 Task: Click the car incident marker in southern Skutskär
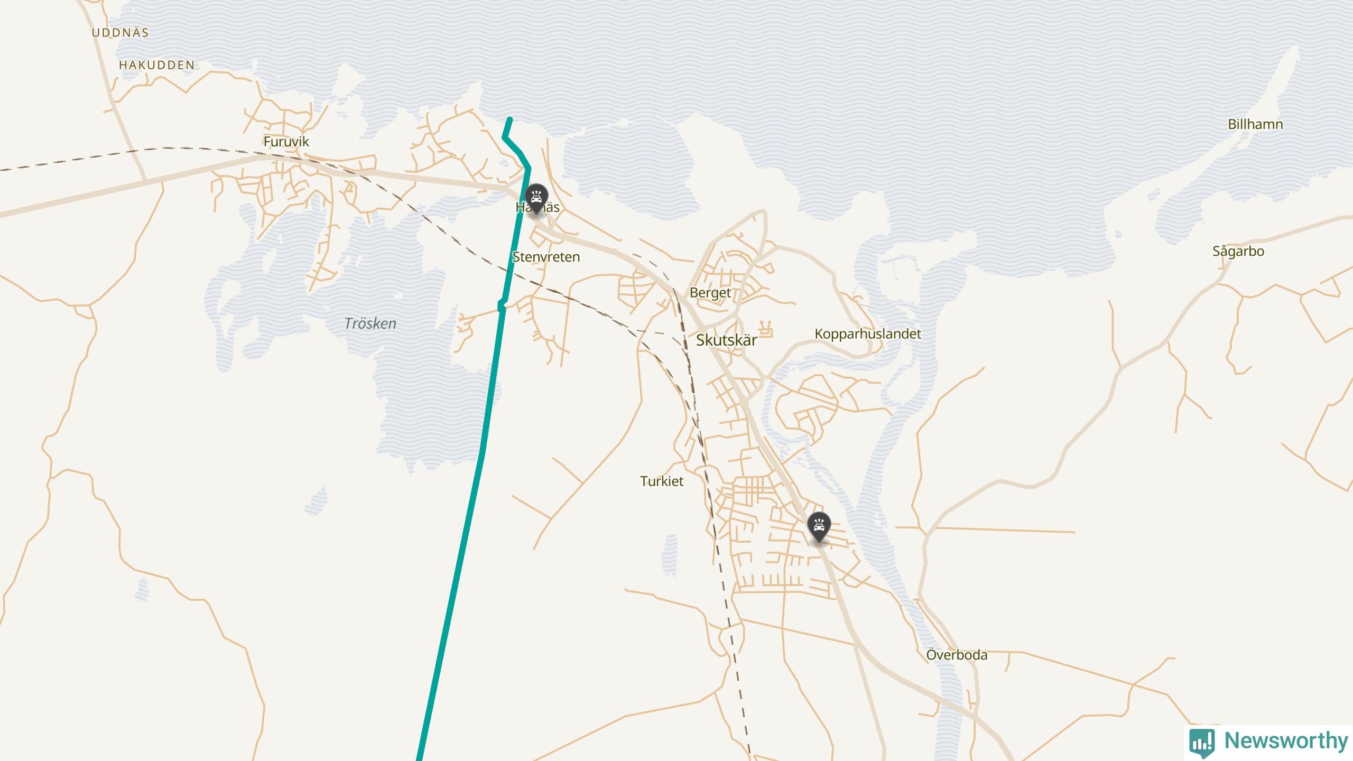[819, 527]
